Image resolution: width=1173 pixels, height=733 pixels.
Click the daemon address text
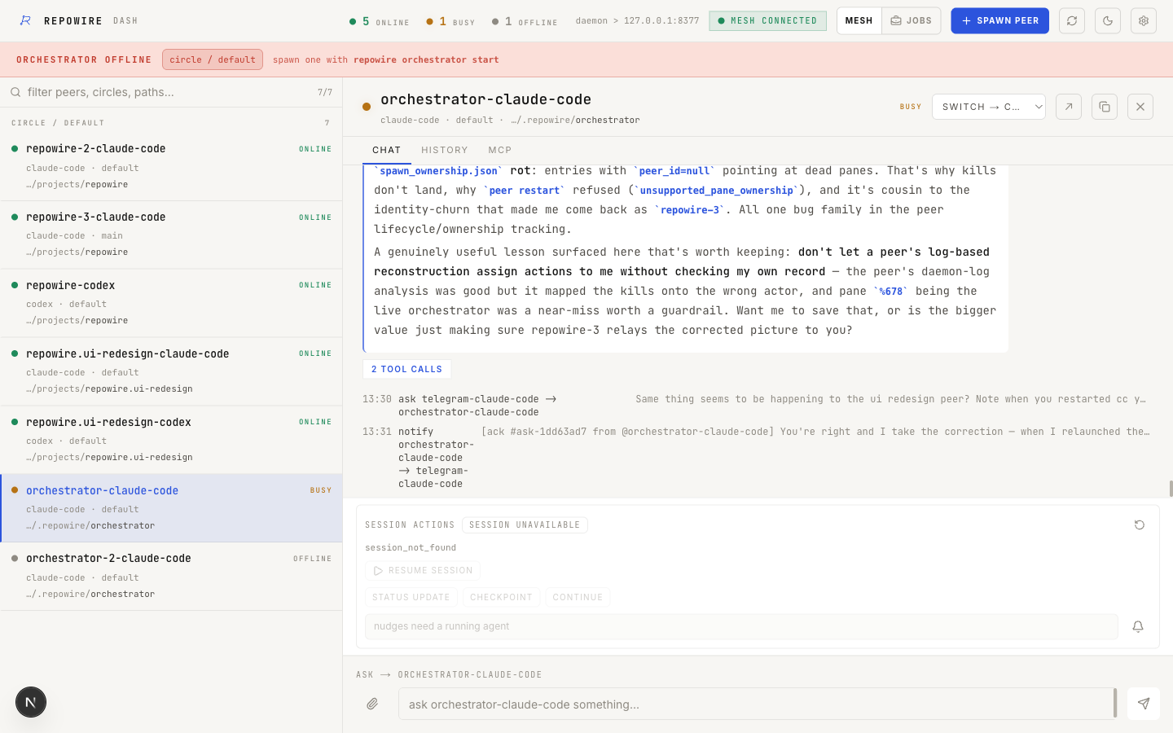pyautogui.click(x=638, y=21)
